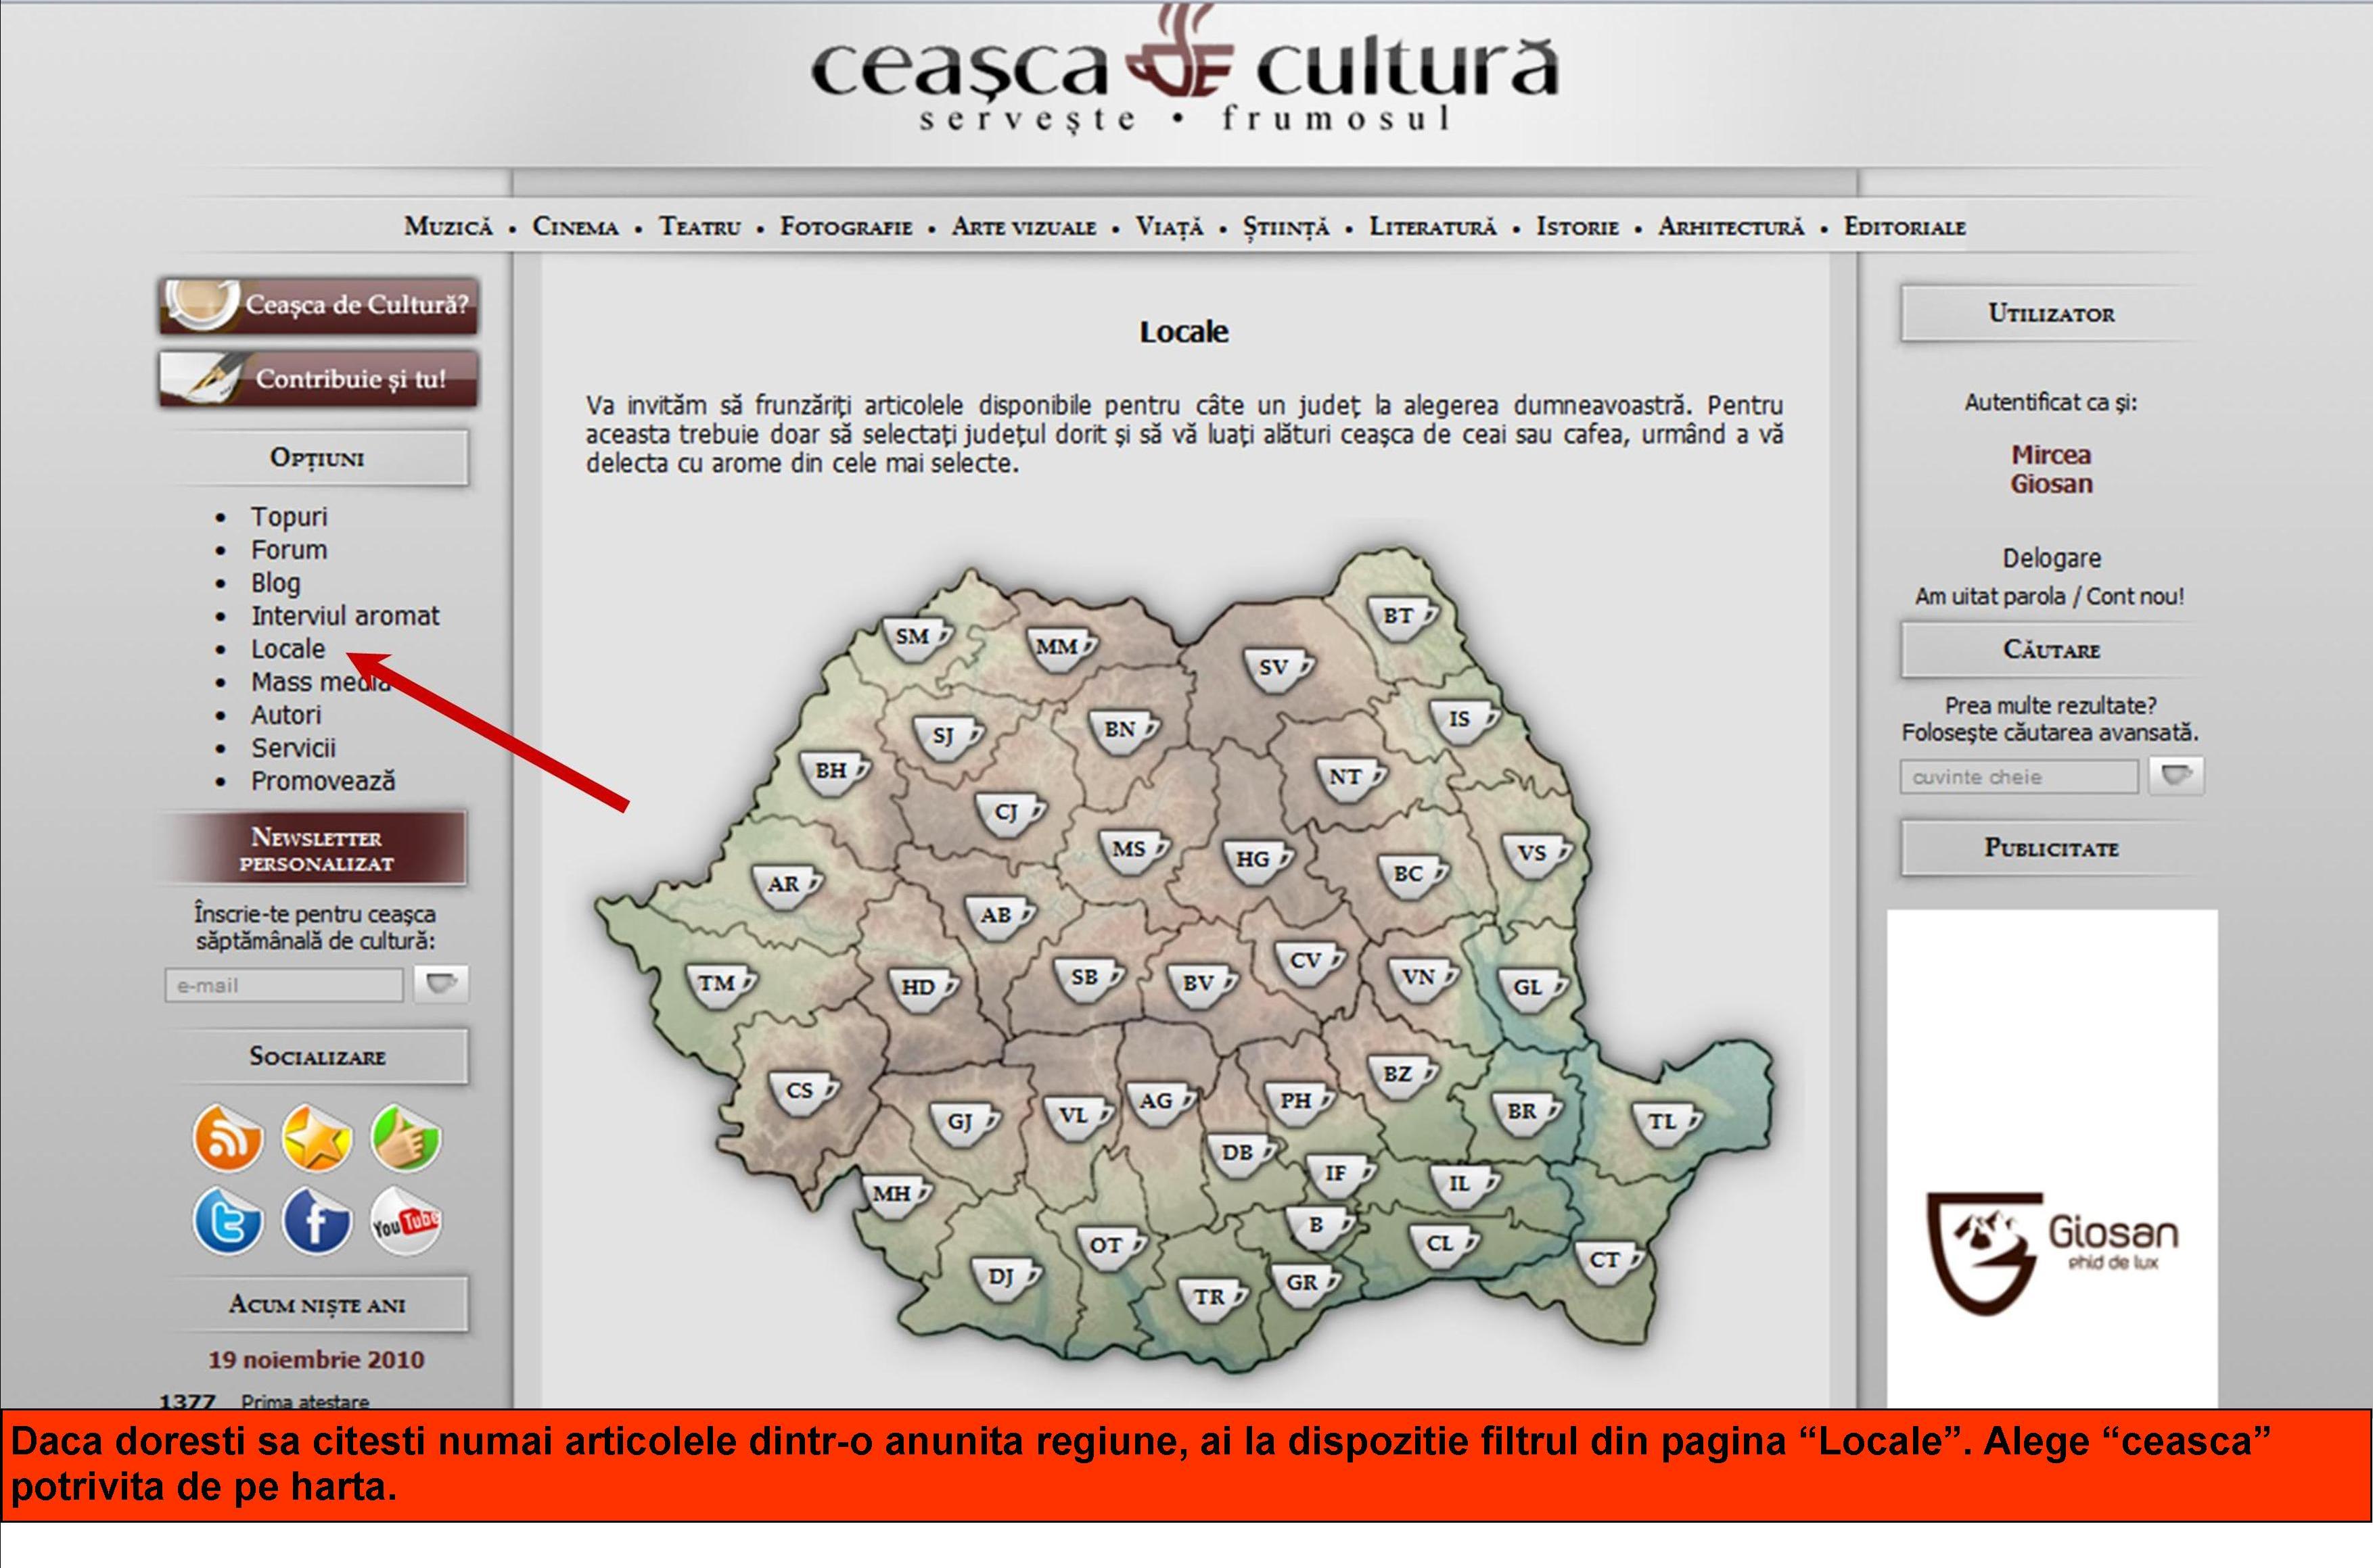Open the Istorie section
Viewport: 2373px width, 1568px height.
pos(1577,227)
